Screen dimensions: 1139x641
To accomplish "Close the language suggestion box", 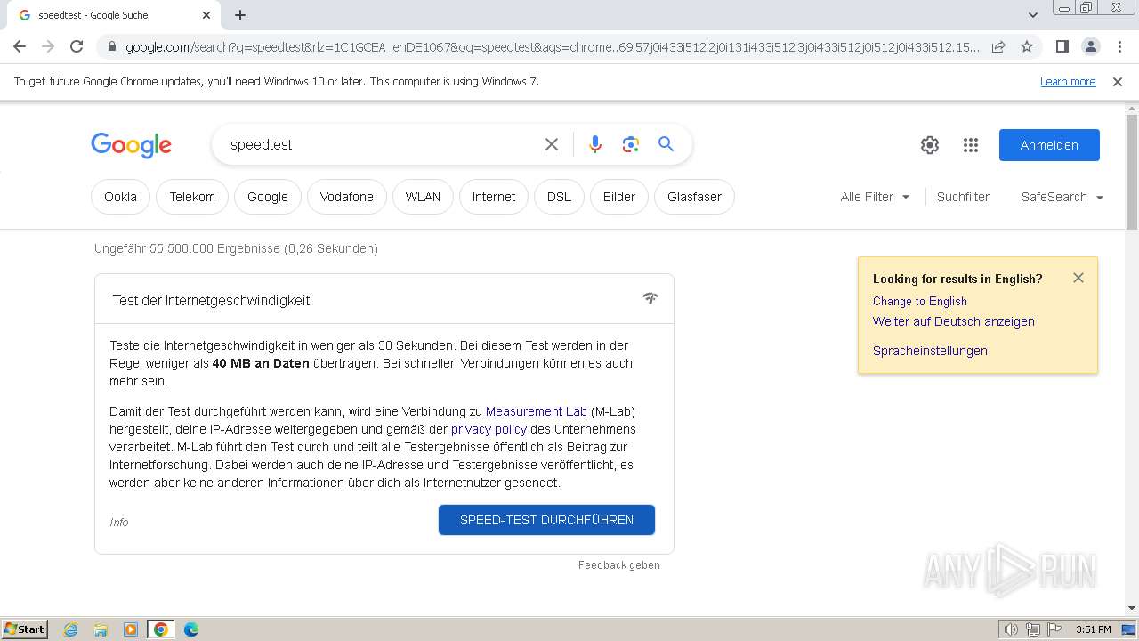I will coord(1078,278).
